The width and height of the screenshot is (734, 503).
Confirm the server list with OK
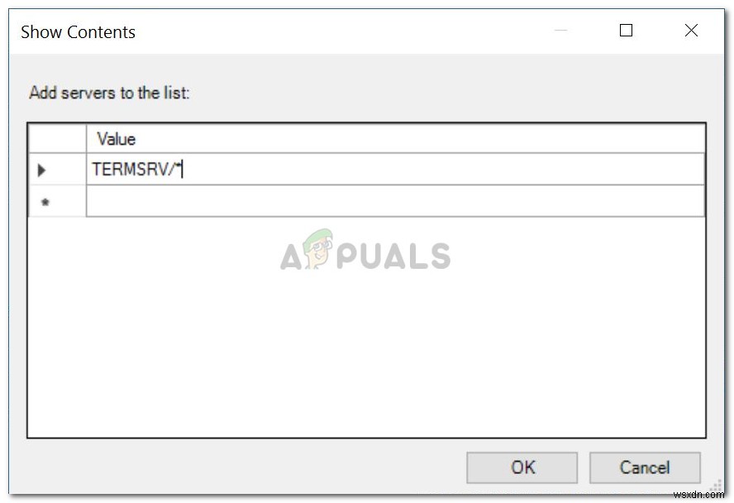pyautogui.click(x=522, y=467)
